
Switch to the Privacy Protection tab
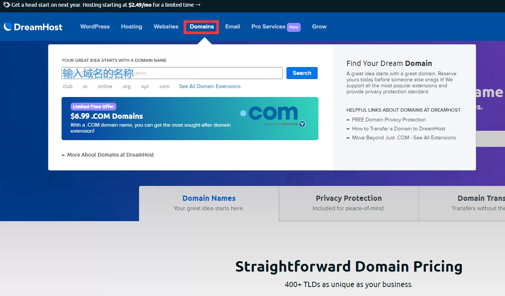pos(348,203)
